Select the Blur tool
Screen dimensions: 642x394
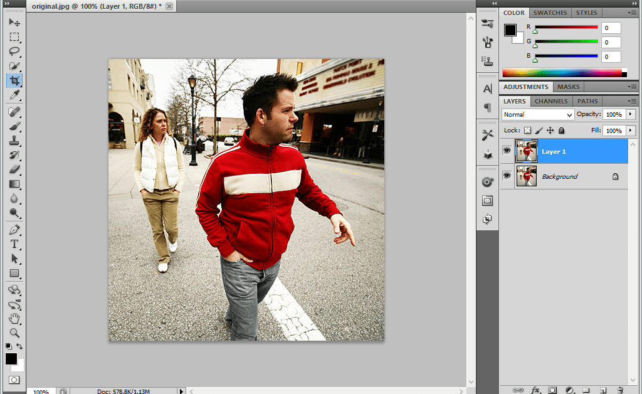coord(14,198)
